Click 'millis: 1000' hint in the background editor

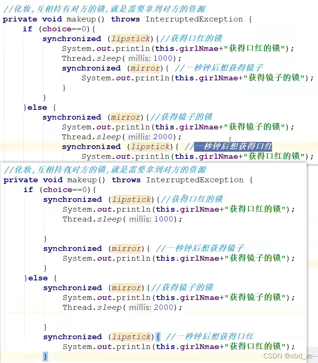click(x=150, y=58)
